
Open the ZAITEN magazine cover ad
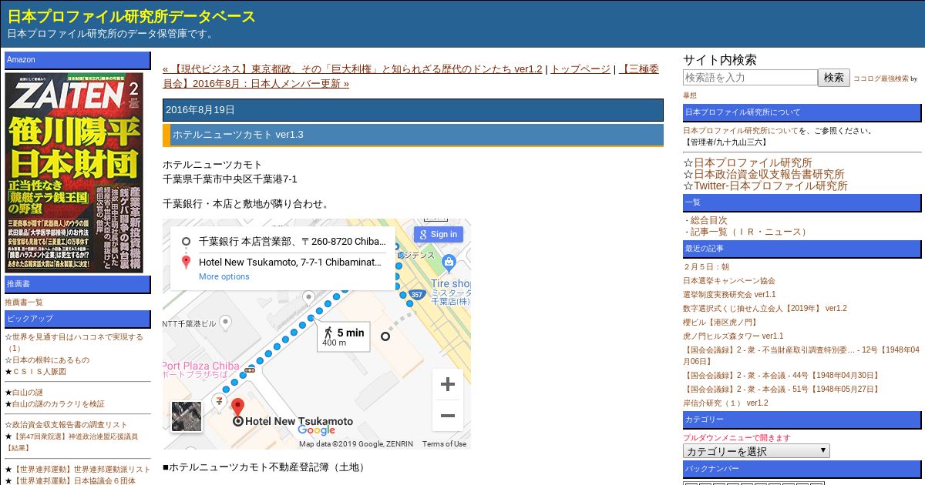click(x=75, y=172)
